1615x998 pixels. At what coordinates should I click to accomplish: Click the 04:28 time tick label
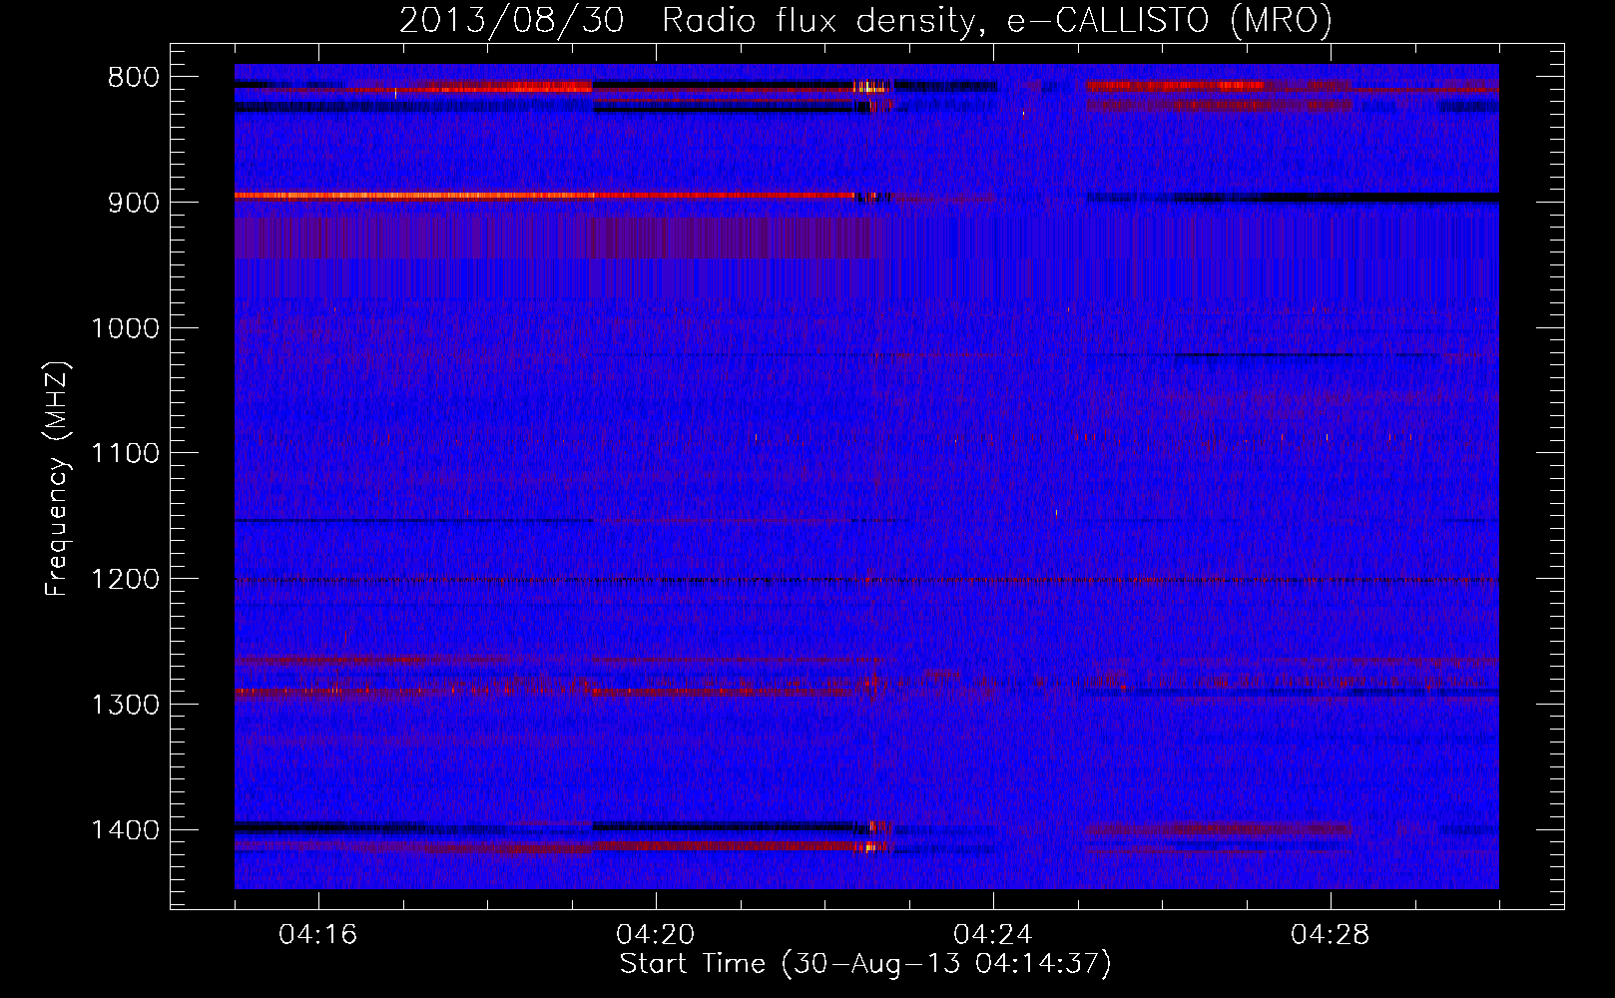[x=1331, y=935]
